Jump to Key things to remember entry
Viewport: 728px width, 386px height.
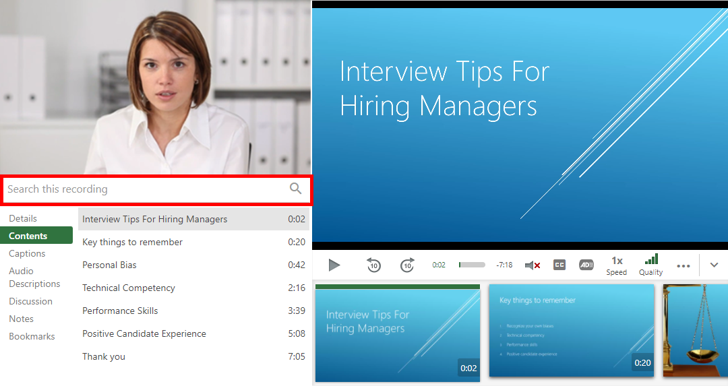[193, 243]
